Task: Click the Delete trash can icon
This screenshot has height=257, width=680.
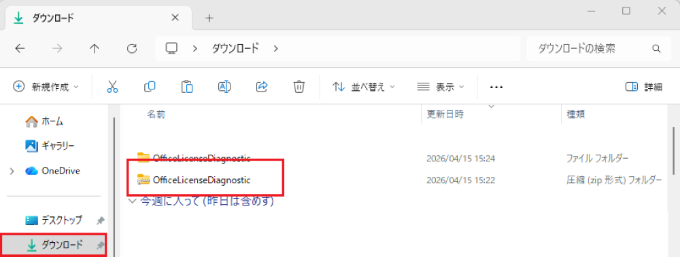Action: (299, 87)
